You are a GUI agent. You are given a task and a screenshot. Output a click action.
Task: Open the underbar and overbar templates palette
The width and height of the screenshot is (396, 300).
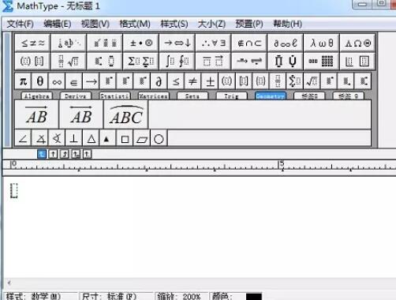point(213,61)
